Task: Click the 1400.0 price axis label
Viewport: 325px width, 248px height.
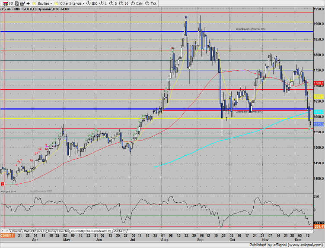Action: [x=319, y=179]
